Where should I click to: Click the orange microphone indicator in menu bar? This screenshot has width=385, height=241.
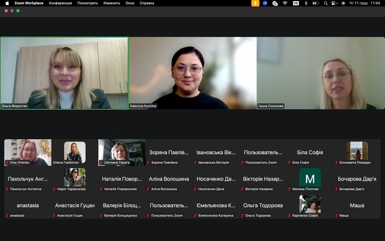pyautogui.click(x=255, y=3)
